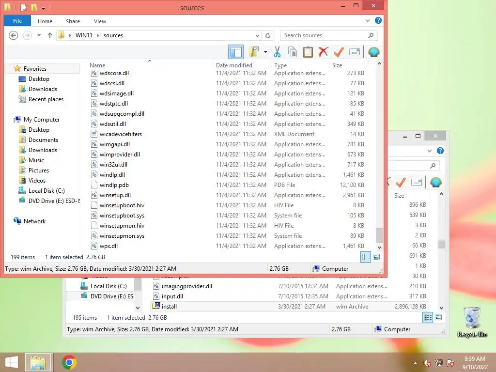Open Google Chrome from the taskbar
The width and height of the screenshot is (496, 372).
69,362
